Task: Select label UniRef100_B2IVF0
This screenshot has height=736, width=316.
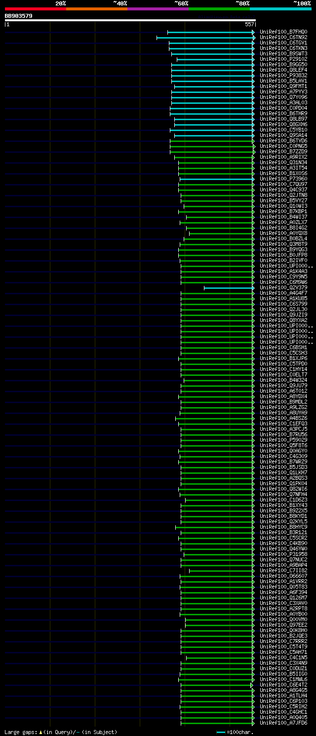Action: pos(283,260)
